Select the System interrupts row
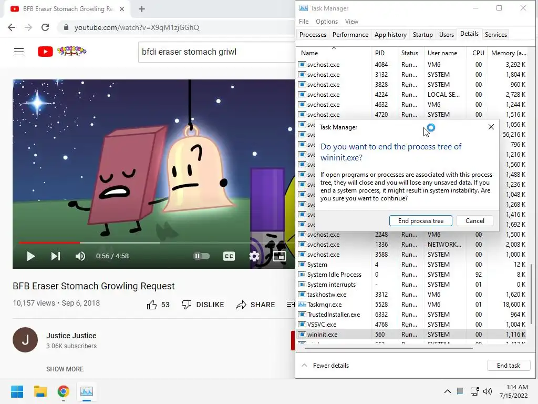538x404 pixels. pos(412,285)
